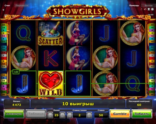Collect winnings with Забрать button

142,114
